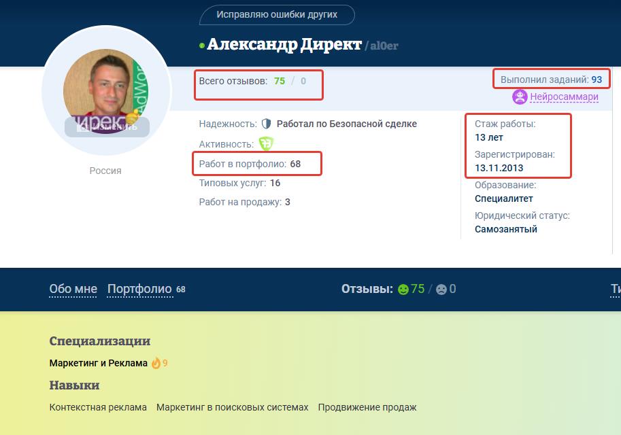Screen dimensions: 621x435
Task: Click the green smiley positive reviews icon
Action: click(x=403, y=290)
